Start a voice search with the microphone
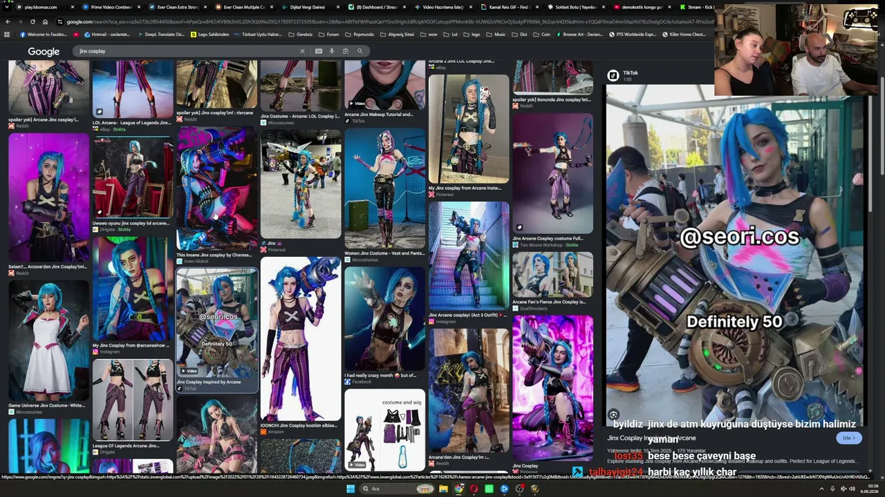The image size is (885, 497). pyautogui.click(x=332, y=51)
